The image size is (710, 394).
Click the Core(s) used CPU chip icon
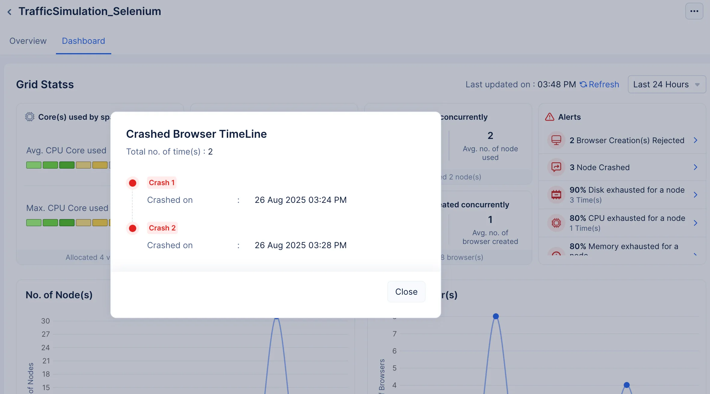pos(30,117)
